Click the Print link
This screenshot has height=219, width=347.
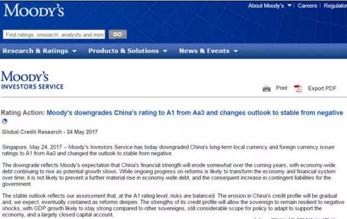pyautogui.click(x=282, y=88)
